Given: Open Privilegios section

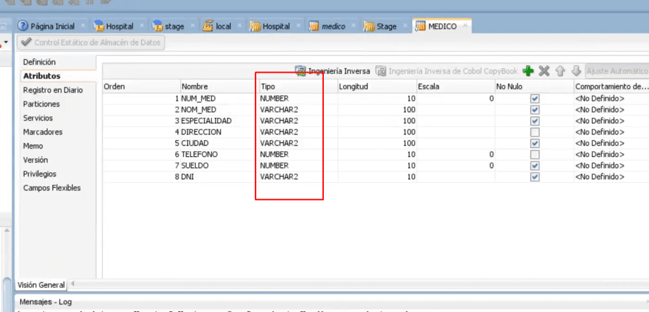Looking at the screenshot, I should pos(40,174).
